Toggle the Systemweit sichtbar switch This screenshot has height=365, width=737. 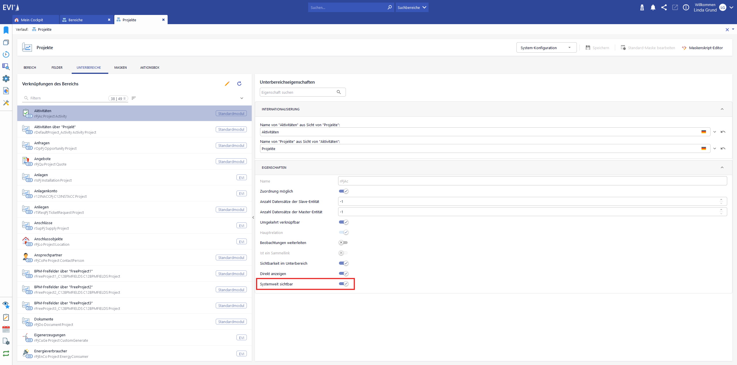point(343,284)
